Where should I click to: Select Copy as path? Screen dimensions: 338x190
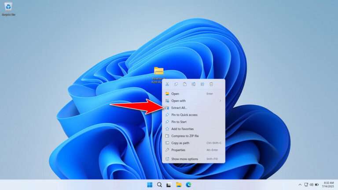click(180, 143)
